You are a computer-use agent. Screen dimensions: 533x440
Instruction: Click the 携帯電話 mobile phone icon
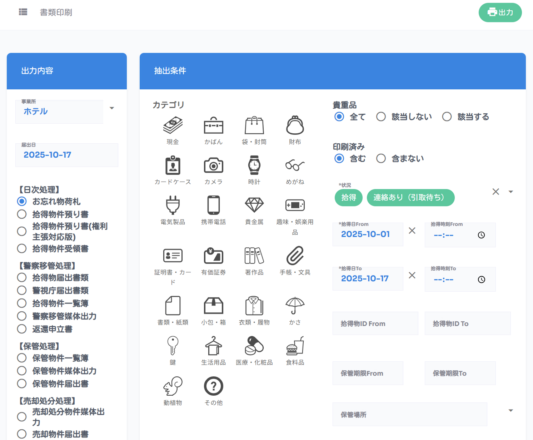[213, 206]
